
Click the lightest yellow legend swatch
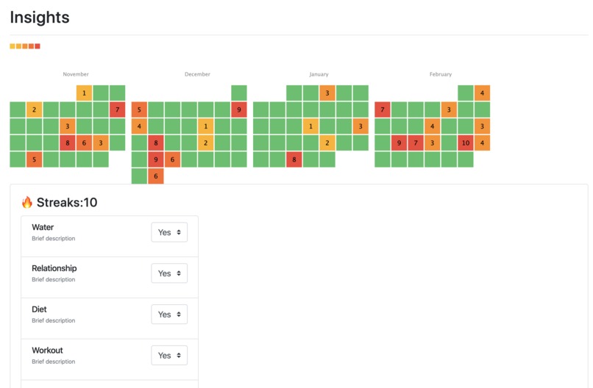(13, 46)
